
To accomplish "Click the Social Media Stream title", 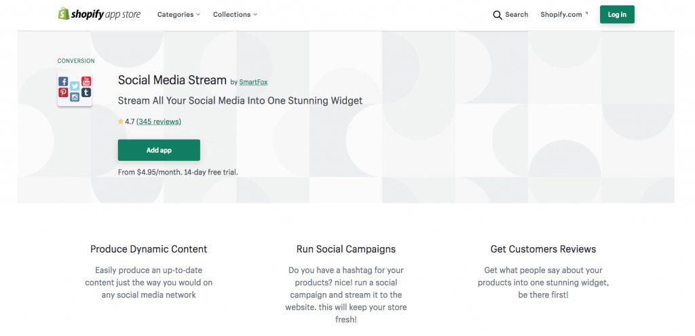I will pyautogui.click(x=172, y=80).
